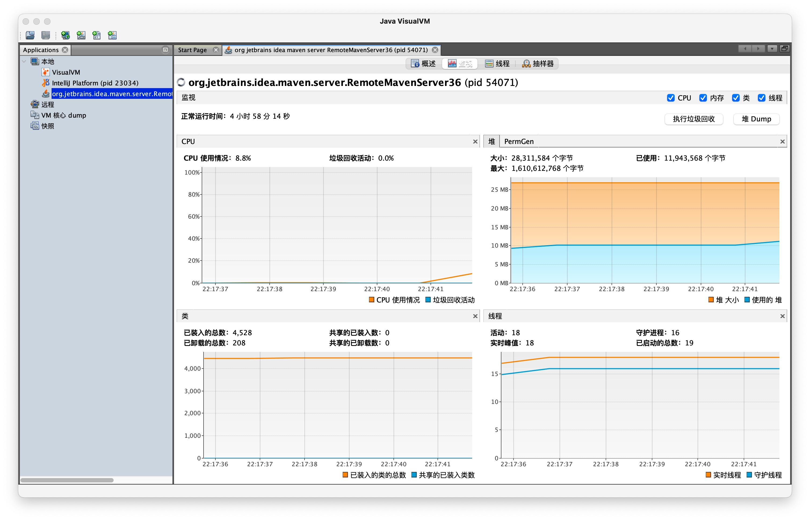Viewport: 810px width, 520px height.
Task: Collapse the 本地 tree node
Action: point(24,62)
